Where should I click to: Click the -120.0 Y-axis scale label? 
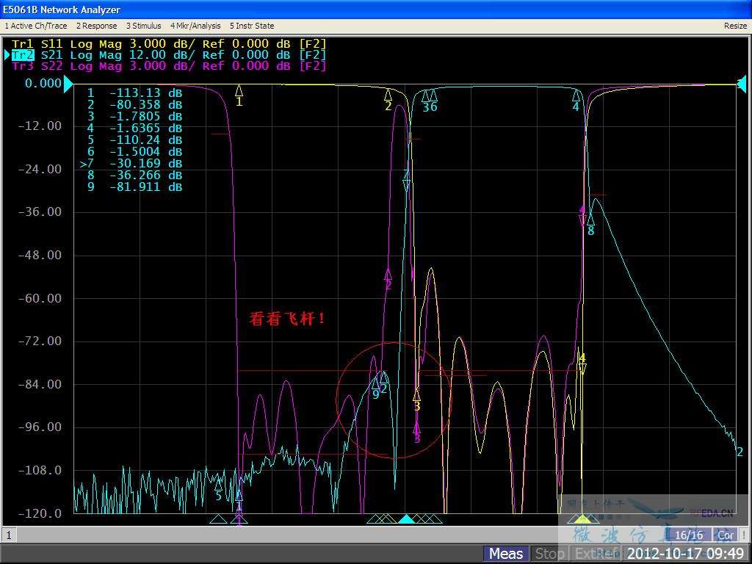click(x=40, y=513)
